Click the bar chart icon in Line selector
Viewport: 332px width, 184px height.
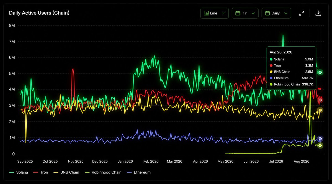tap(206, 13)
